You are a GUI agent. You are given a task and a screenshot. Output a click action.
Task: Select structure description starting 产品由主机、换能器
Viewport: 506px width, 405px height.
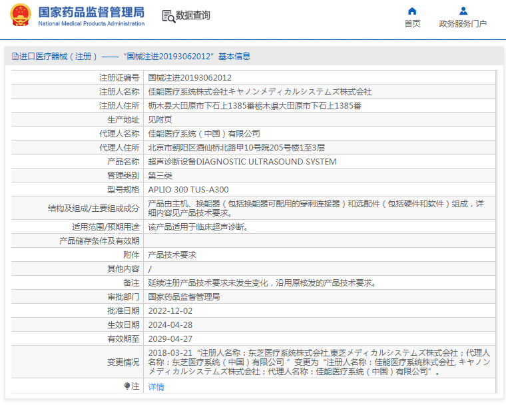tap(316, 208)
